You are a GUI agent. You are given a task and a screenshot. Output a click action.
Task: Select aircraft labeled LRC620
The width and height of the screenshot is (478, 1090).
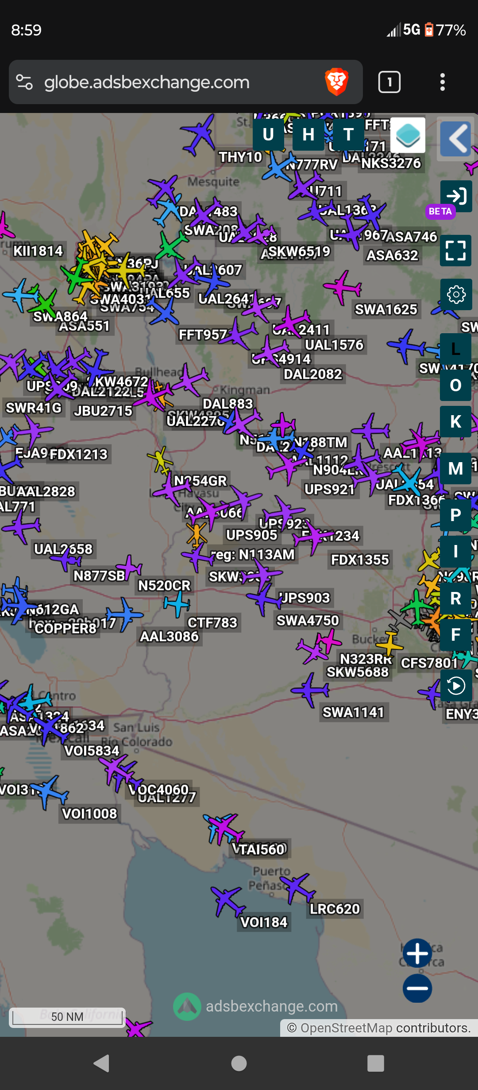click(x=297, y=888)
